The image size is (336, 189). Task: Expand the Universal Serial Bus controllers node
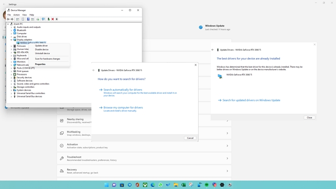tap(12, 93)
